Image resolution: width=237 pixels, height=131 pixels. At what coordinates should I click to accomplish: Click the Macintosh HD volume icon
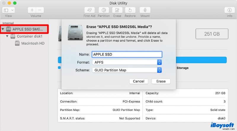point(17,43)
